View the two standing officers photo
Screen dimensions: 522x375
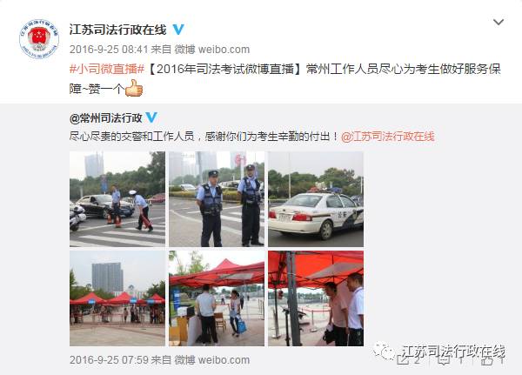click(x=217, y=199)
